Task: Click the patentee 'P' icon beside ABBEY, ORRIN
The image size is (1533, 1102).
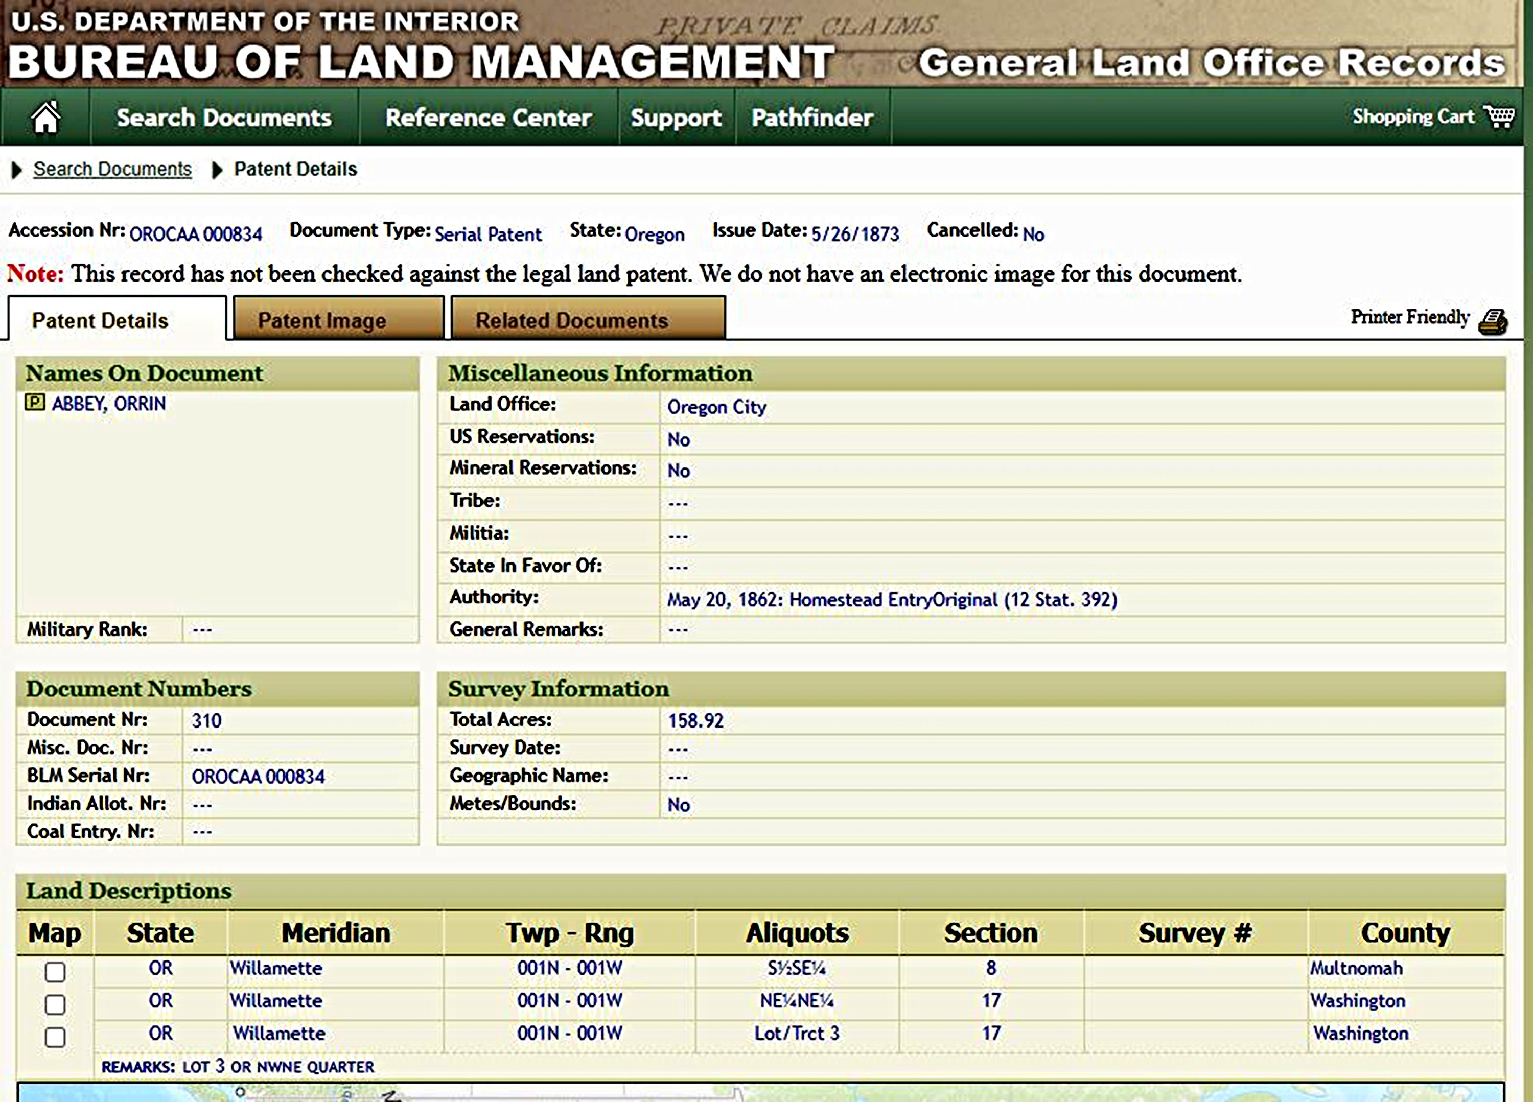Action: [x=34, y=403]
